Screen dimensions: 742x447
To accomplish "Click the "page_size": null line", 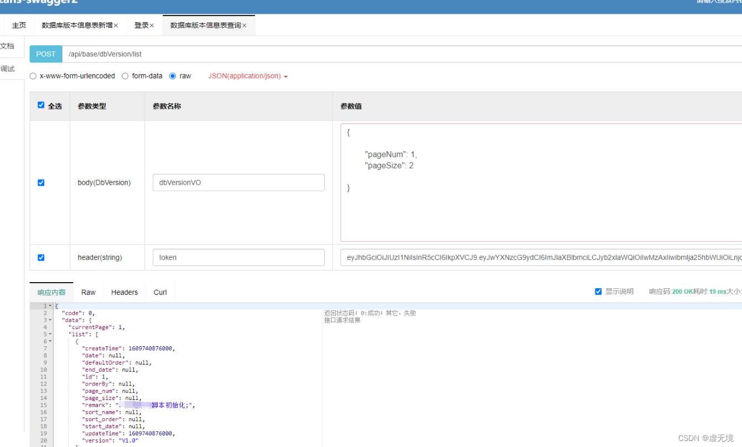I will [111, 398].
